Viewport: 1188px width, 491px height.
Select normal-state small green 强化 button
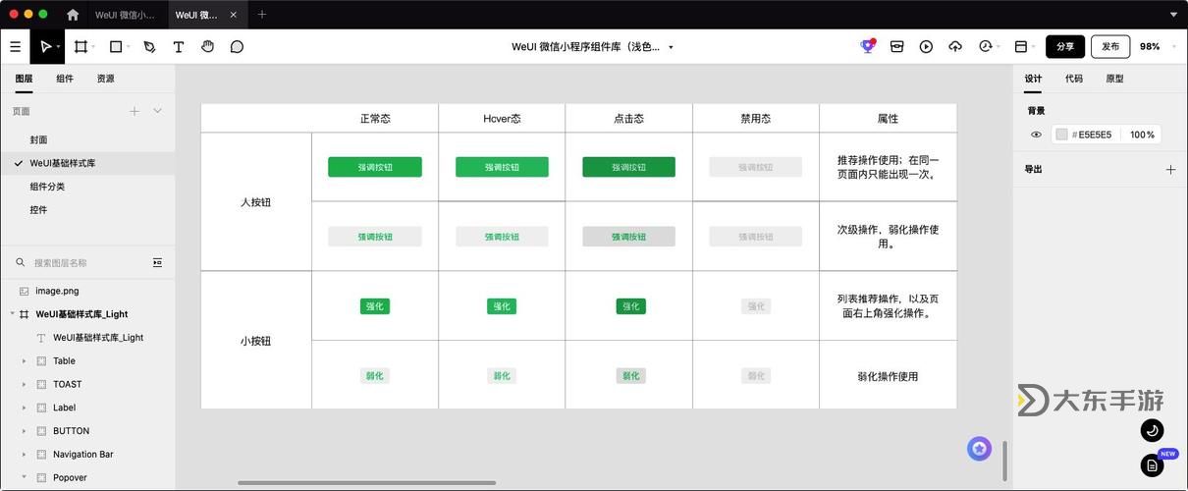click(x=375, y=306)
